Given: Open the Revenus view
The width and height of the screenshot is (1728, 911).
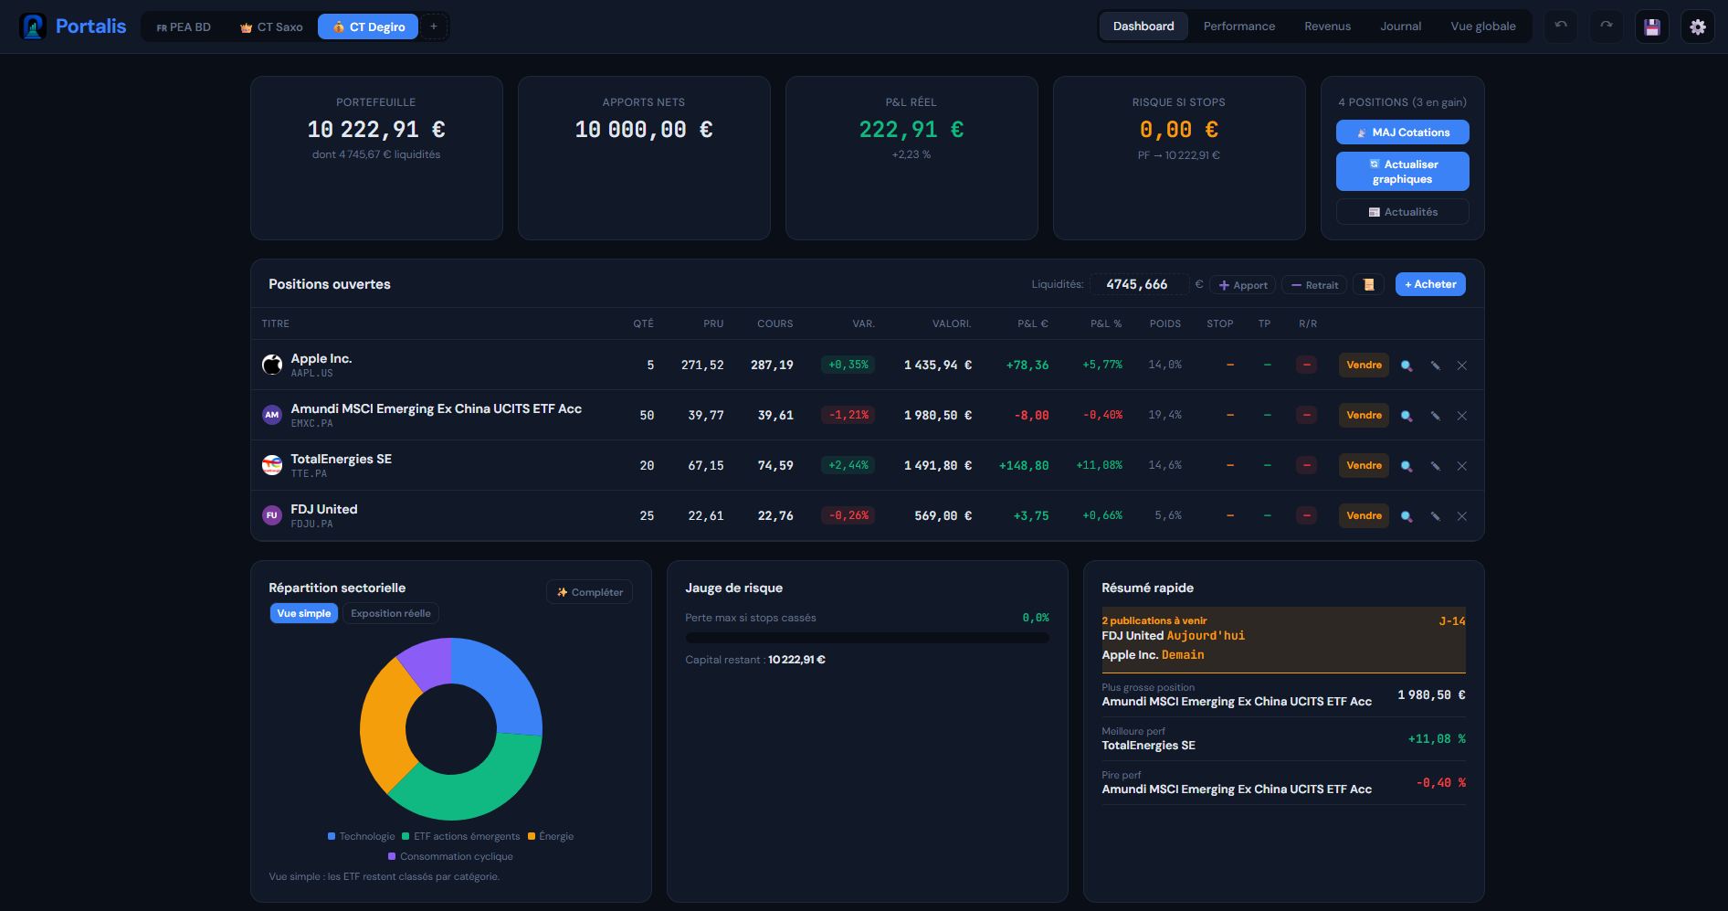Looking at the screenshot, I should pos(1328,26).
